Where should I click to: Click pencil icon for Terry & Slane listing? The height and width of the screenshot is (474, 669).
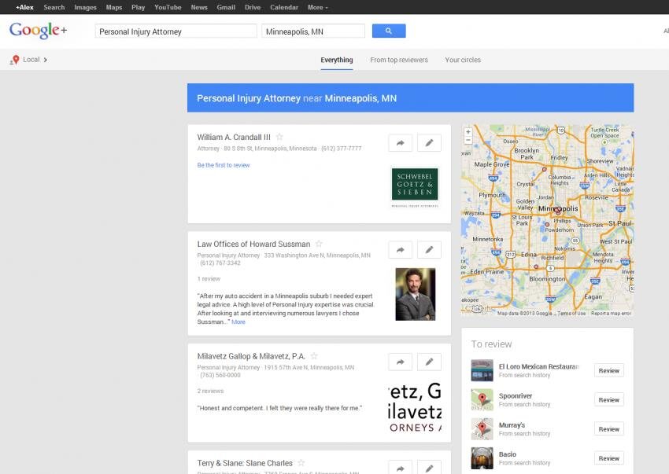point(429,468)
